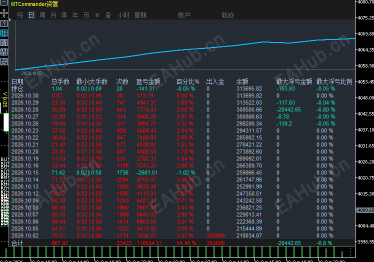Click the -20442.65 floating loss on 2026.10.28

288,110
